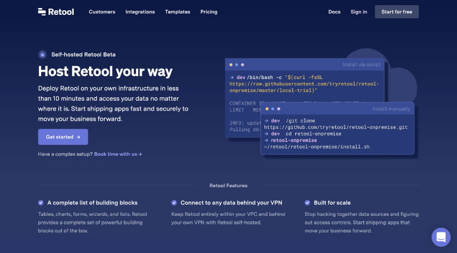Click the Retool Features section label
Viewport: 457px width, 253px height.
[228, 185]
